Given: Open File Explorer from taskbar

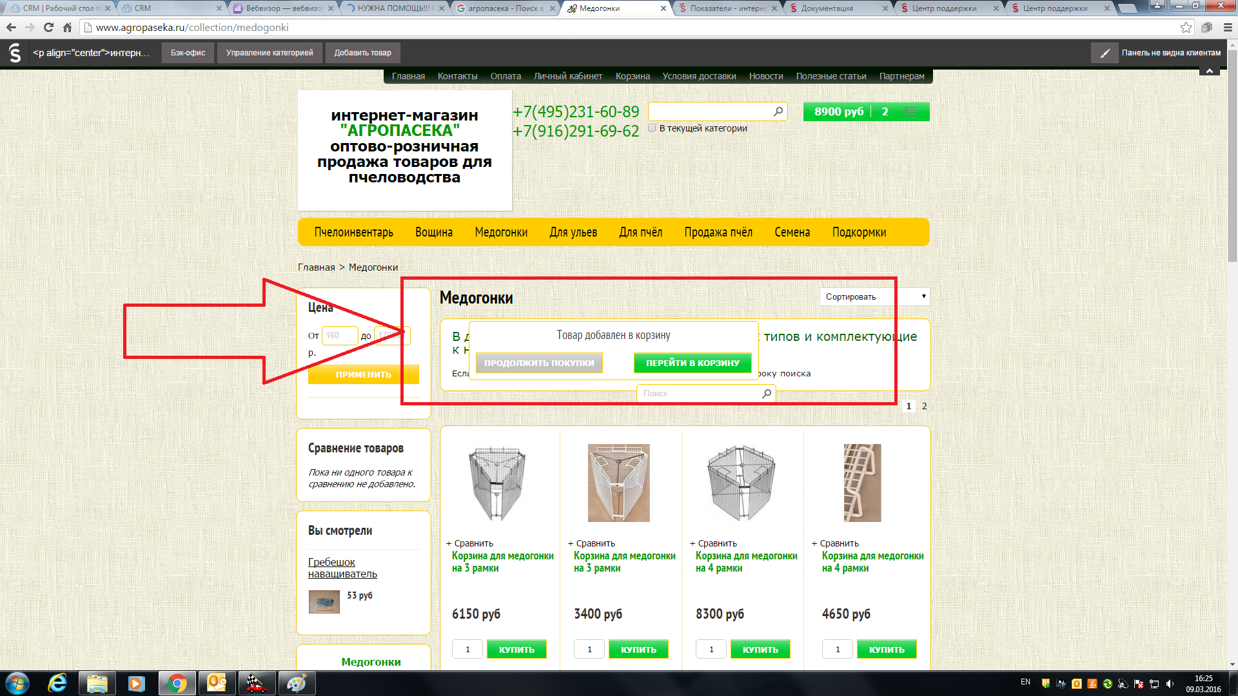Looking at the screenshot, I should pyautogui.click(x=97, y=683).
